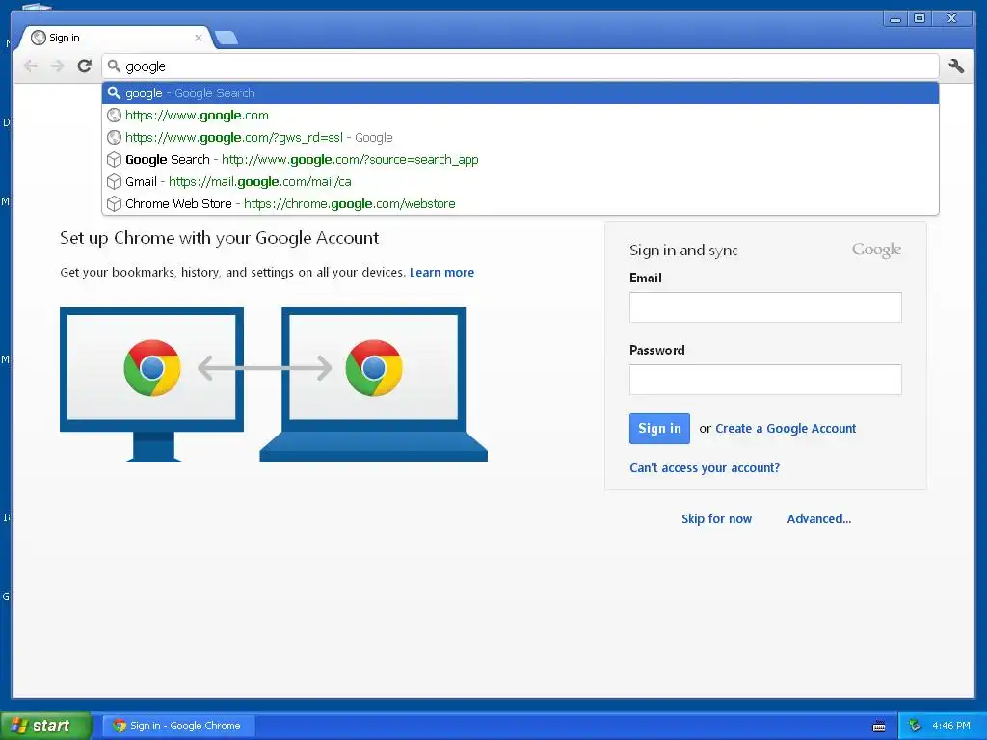The height and width of the screenshot is (740, 987).
Task: Click the system tray icon next to the clock
Action: click(915, 726)
